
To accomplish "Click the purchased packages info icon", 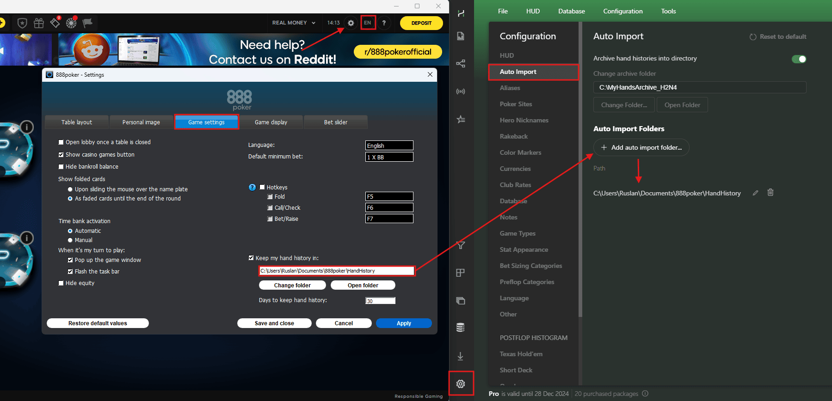I will (x=645, y=394).
